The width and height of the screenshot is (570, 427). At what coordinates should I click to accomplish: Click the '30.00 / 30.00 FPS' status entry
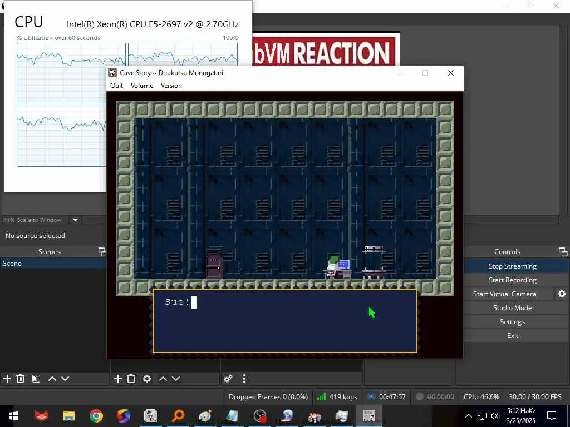point(535,396)
